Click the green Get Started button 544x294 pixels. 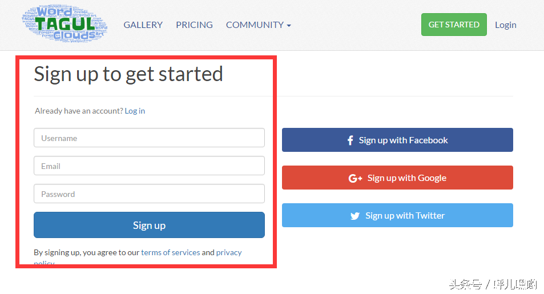click(x=454, y=25)
